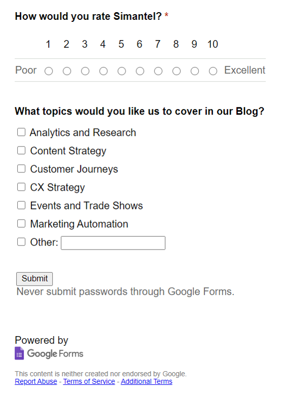288x393 pixels.
Task: Select rating 2 radio button
Action: 67,71
